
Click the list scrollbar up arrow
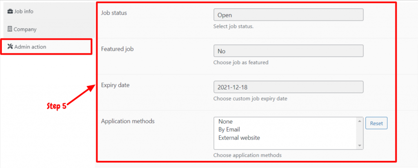[x=360, y=121]
